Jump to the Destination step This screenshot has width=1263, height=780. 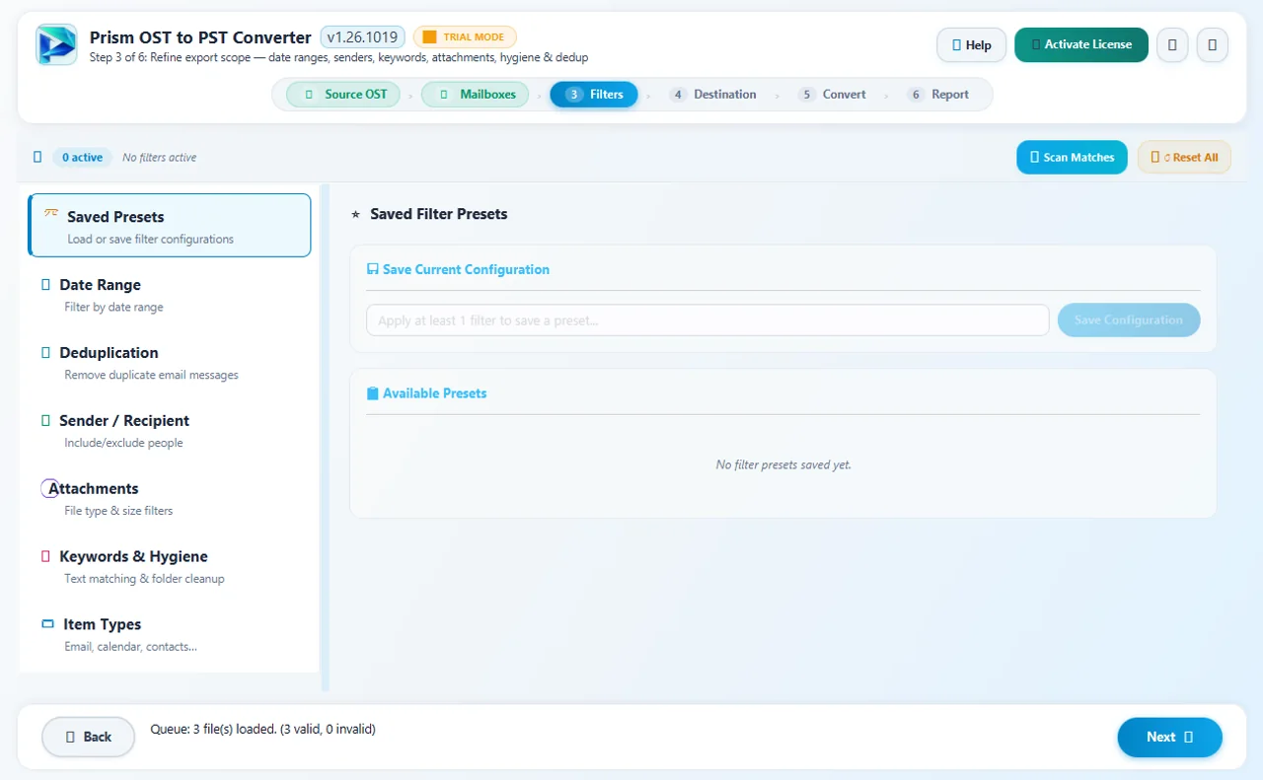(x=713, y=95)
